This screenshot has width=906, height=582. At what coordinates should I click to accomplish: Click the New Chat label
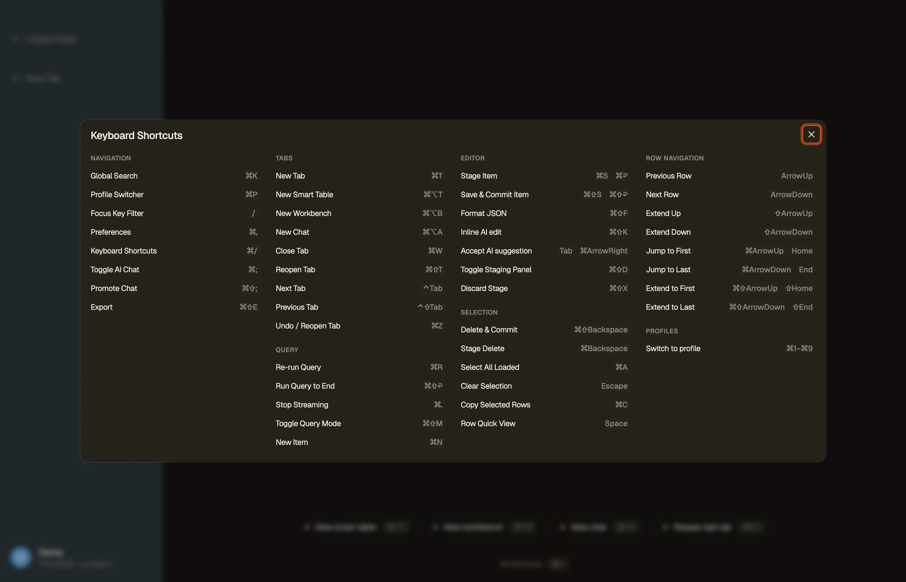click(x=292, y=232)
